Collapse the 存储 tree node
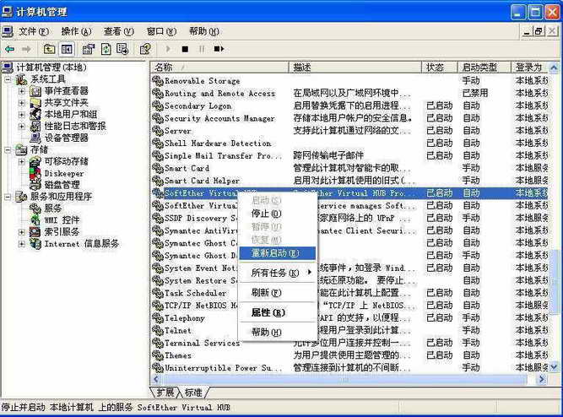Screen dimensions: 563x417 point(8,149)
